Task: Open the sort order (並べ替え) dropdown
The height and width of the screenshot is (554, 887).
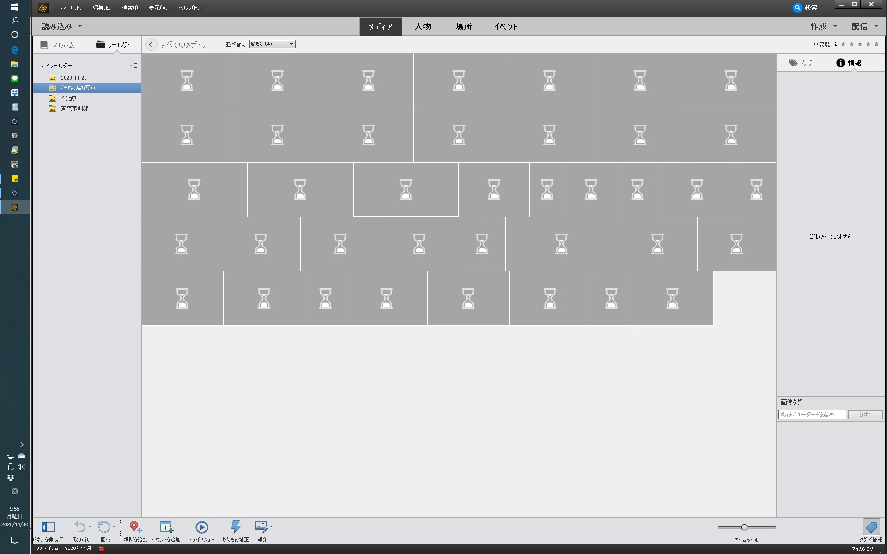Action: click(272, 44)
